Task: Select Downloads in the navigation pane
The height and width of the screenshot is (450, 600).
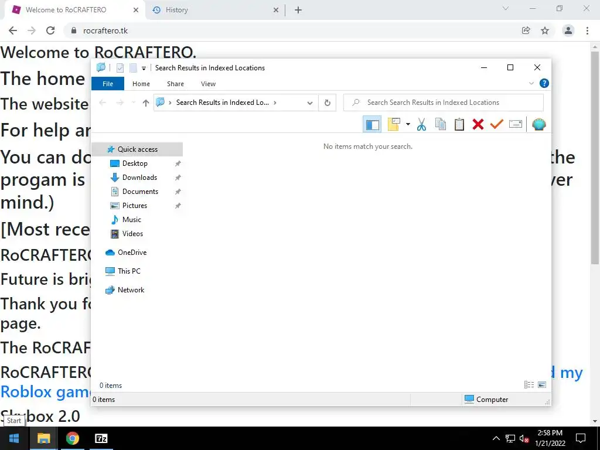Action: pyautogui.click(x=139, y=178)
